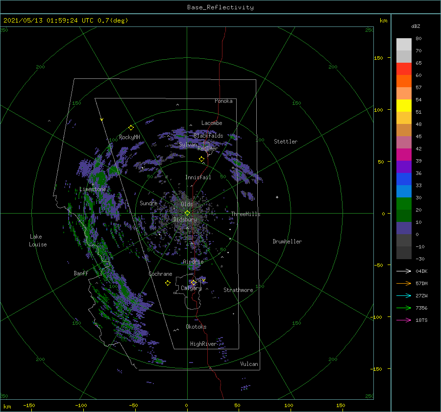This screenshot has height=412, width=441.
Task: Click the Lacombe city label
Action: pyautogui.click(x=212, y=123)
